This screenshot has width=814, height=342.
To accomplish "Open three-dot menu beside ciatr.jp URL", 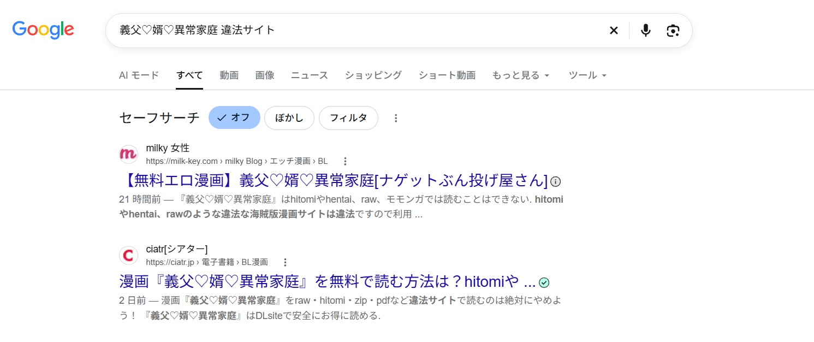I will (x=285, y=262).
